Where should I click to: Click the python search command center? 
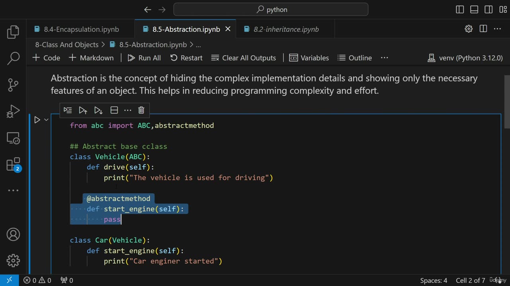[271, 10]
